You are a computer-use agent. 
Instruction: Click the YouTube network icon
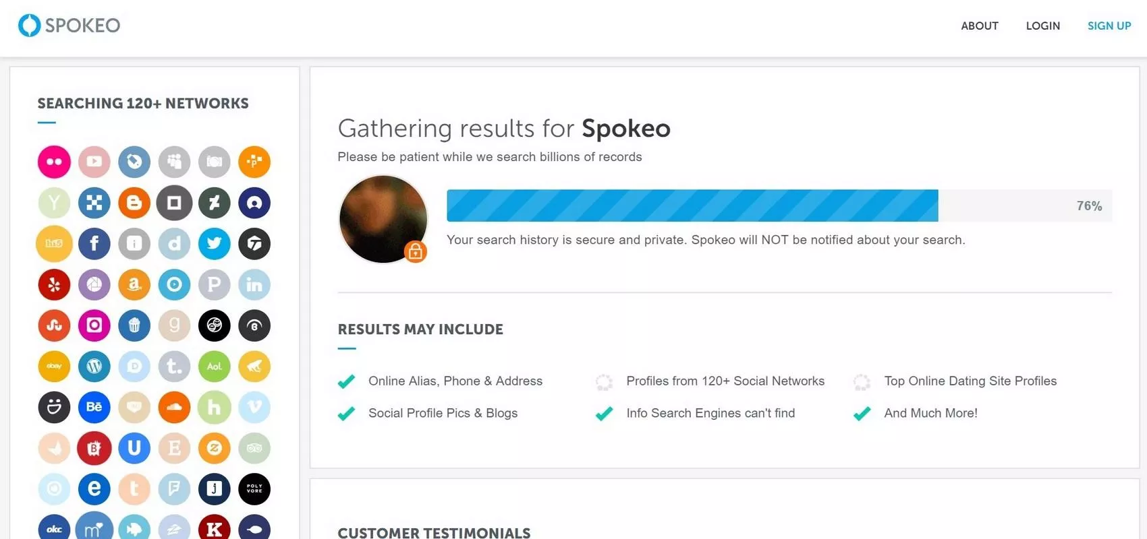click(x=94, y=162)
